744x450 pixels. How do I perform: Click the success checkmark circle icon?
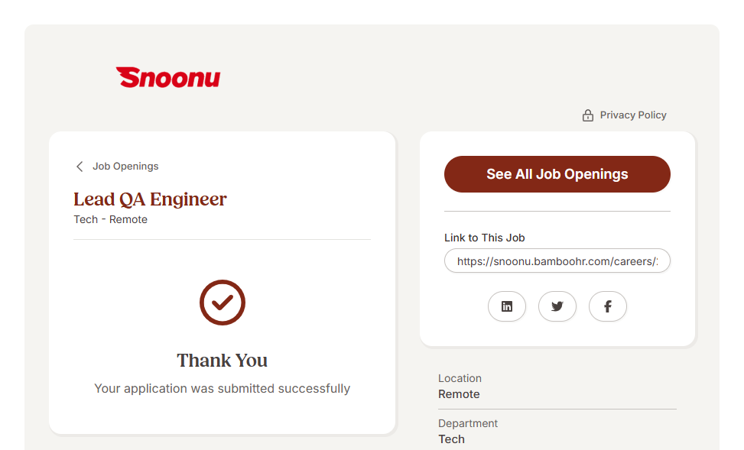(223, 303)
